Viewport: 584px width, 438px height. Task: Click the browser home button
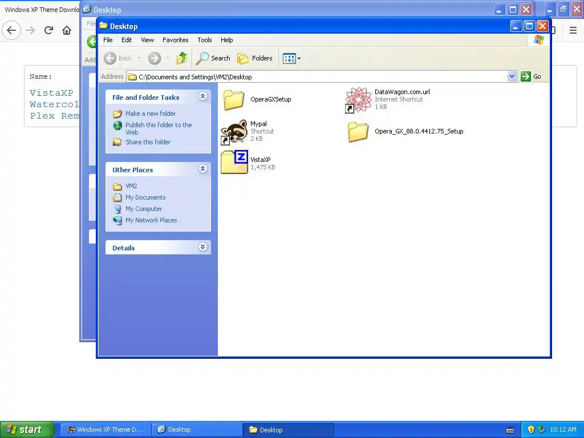[67, 30]
